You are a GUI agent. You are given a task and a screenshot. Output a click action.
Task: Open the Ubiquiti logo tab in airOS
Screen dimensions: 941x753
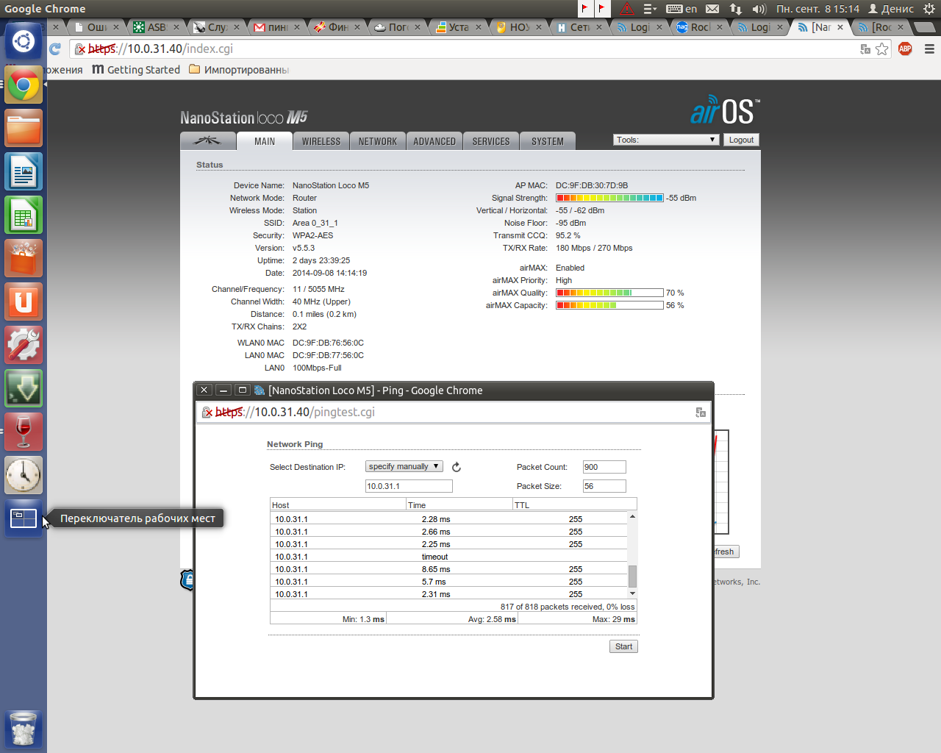208,141
